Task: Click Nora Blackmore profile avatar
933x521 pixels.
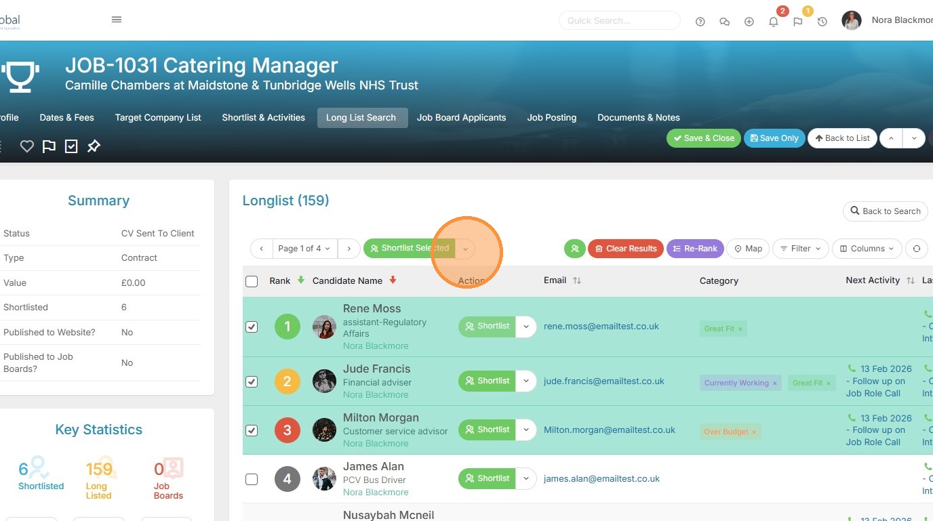Action: (852, 20)
